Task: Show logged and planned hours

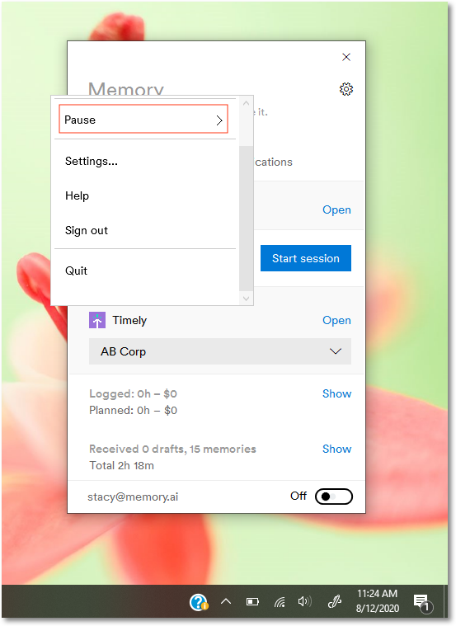Action: tap(336, 393)
